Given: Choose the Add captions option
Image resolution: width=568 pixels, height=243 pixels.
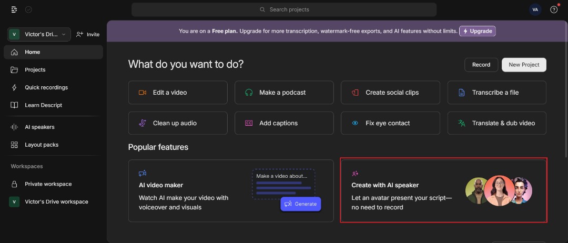Looking at the screenshot, I should (x=284, y=123).
